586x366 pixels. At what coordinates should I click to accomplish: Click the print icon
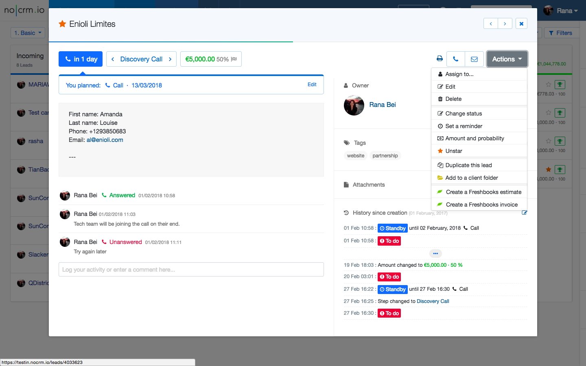coord(439,59)
